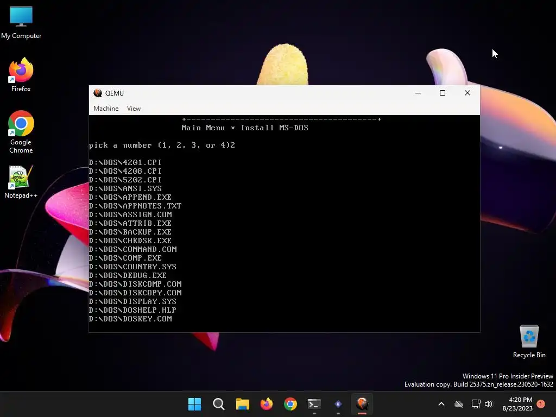Click the 'D:\DOS\BACKUP.EXE' line
The height and width of the screenshot is (417, 556).
(x=130, y=232)
